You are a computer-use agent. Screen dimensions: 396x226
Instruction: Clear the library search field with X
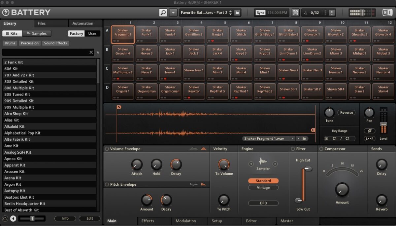pos(91,52)
